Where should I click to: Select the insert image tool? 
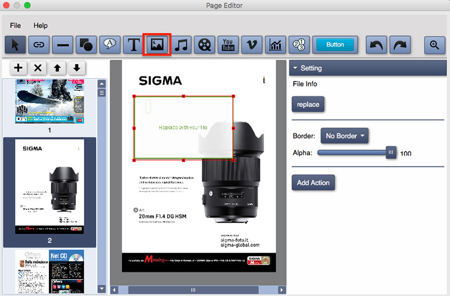point(157,44)
